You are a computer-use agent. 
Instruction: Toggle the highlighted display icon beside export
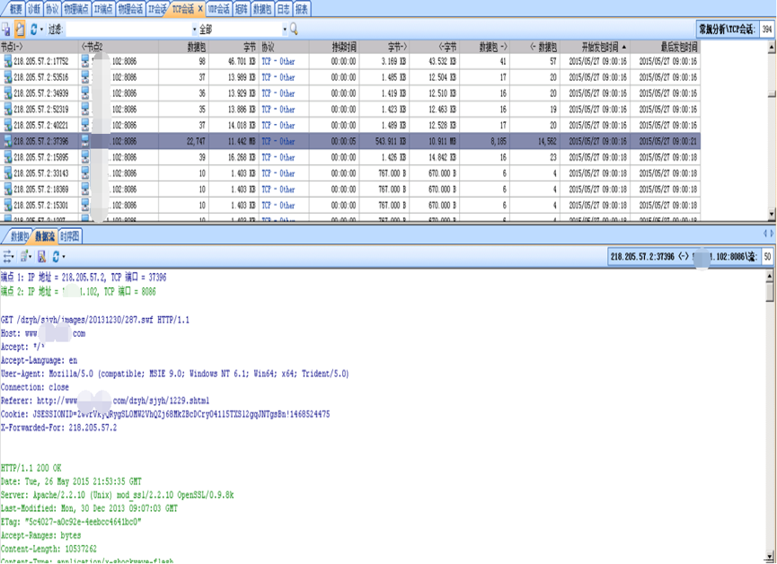(x=20, y=30)
